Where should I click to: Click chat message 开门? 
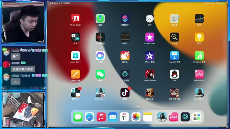(x=16, y=56)
